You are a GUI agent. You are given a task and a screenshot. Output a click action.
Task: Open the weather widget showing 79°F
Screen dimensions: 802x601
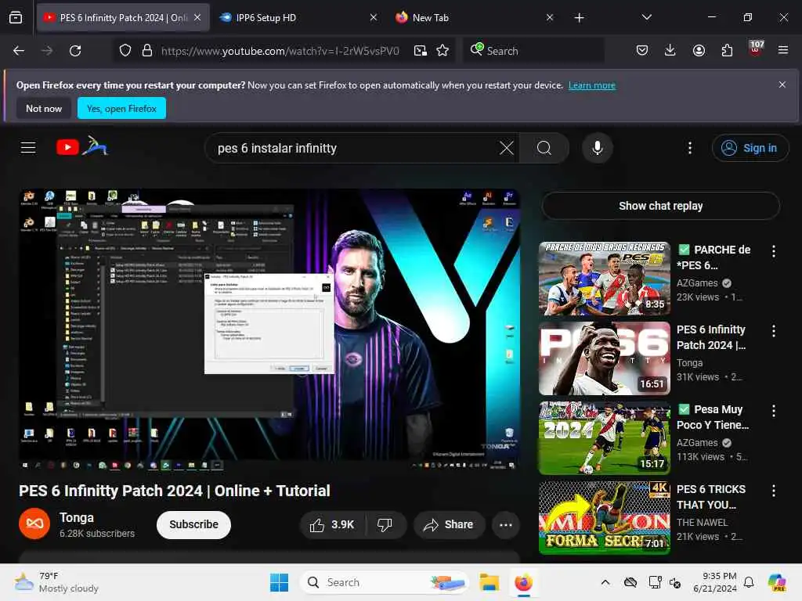pos(56,582)
